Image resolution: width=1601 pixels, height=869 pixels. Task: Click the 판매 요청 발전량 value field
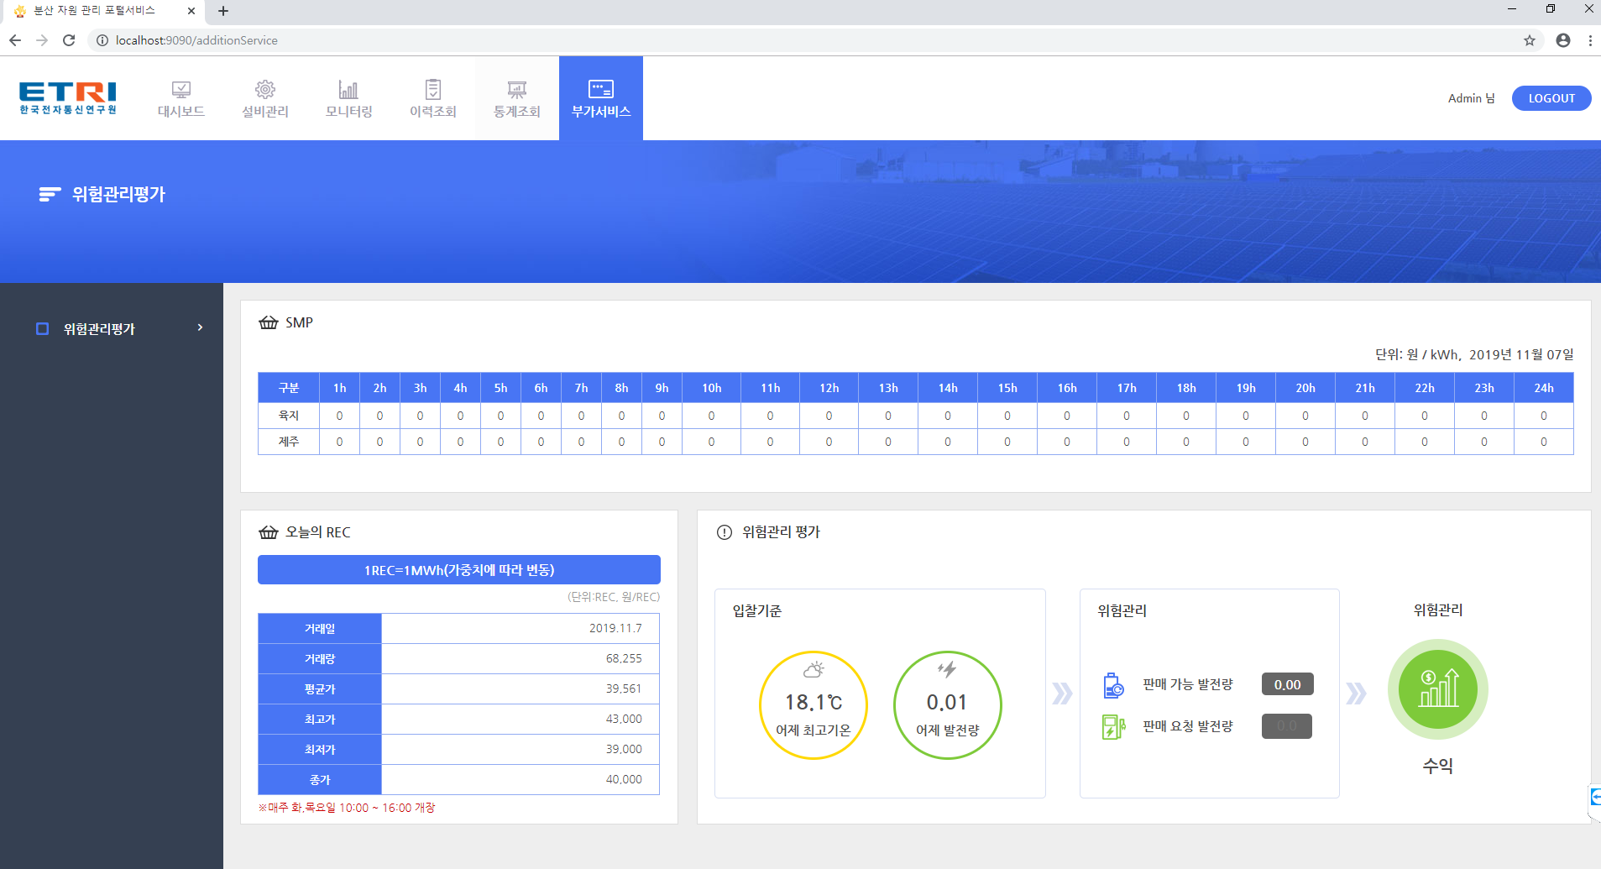(1286, 726)
